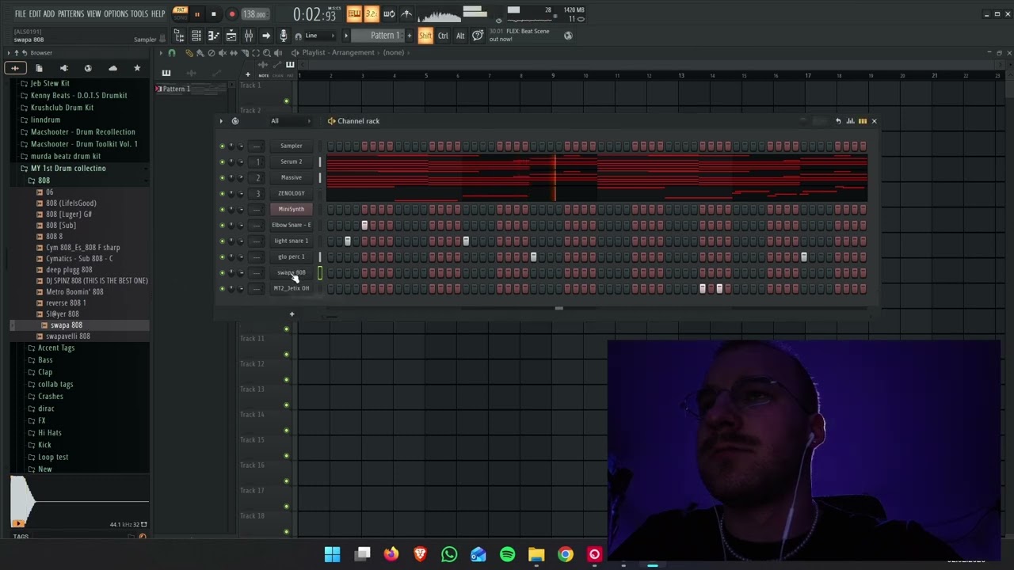
Task: Stop playback with the transport stop button
Action: click(213, 14)
